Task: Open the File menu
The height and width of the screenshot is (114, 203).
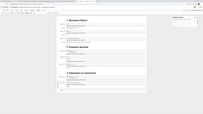Action: click(3, 10)
